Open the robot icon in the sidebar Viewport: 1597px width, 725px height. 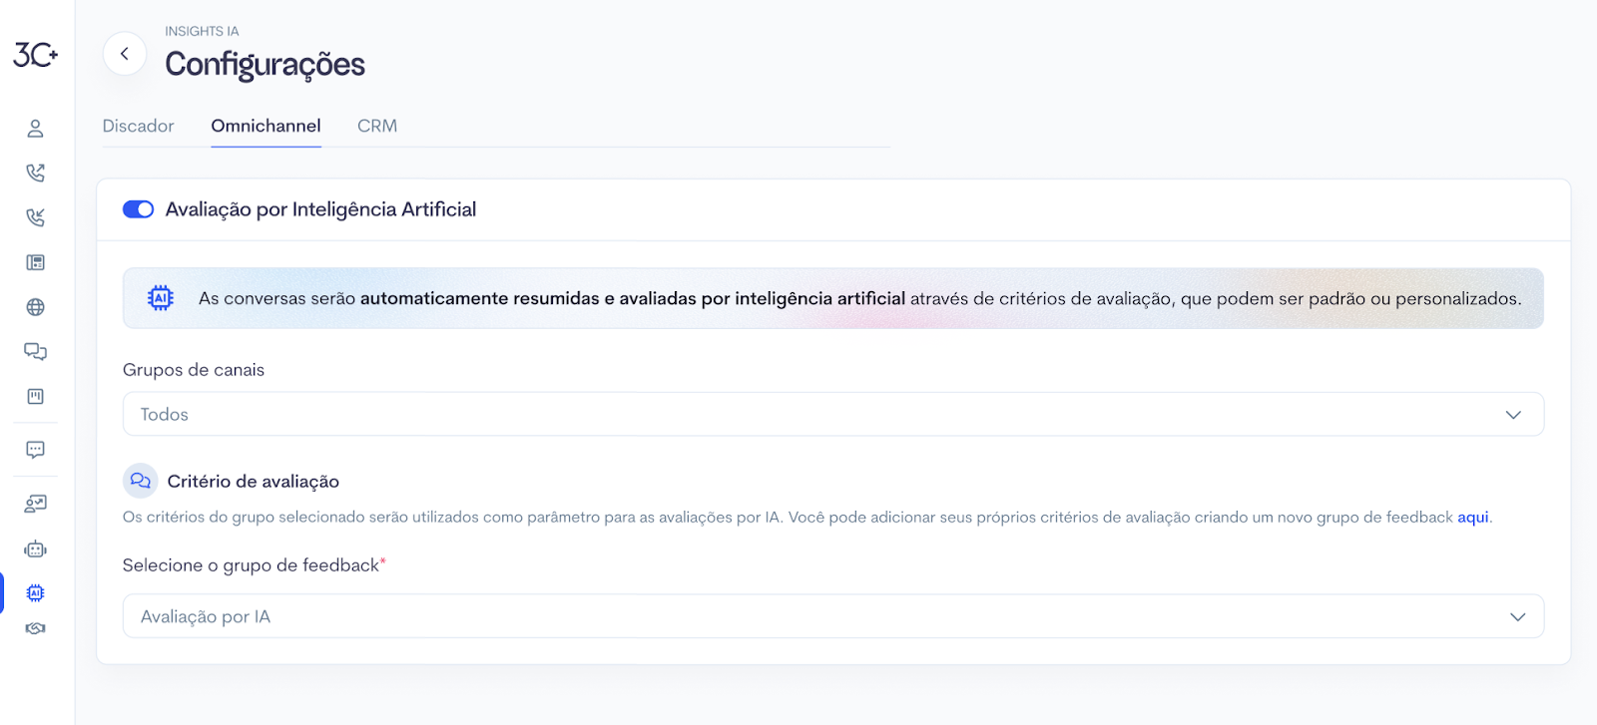pyautogui.click(x=35, y=548)
